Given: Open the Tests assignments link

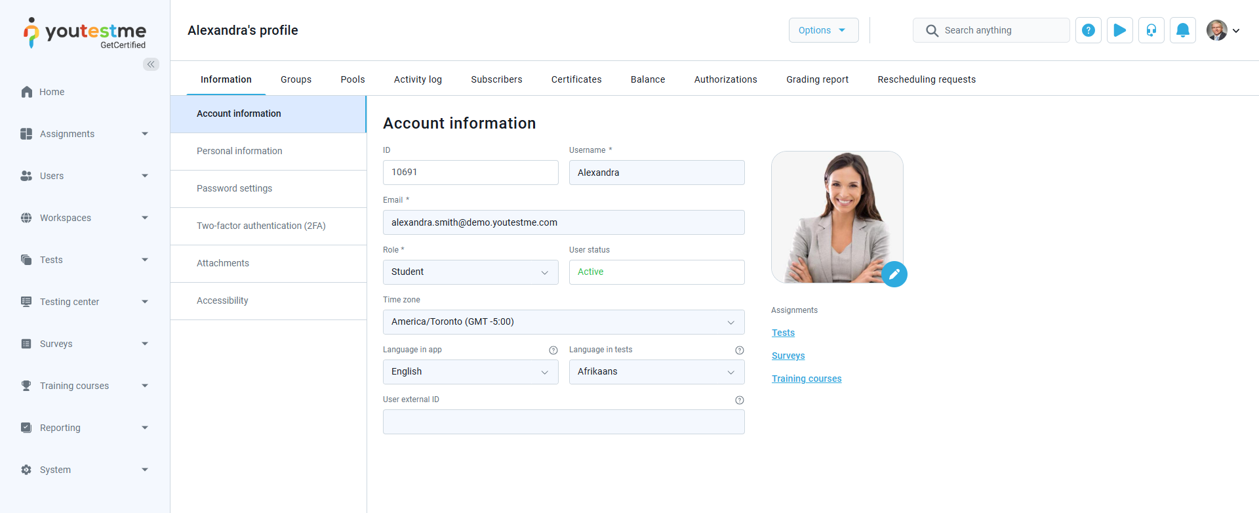Looking at the screenshot, I should tap(783, 333).
